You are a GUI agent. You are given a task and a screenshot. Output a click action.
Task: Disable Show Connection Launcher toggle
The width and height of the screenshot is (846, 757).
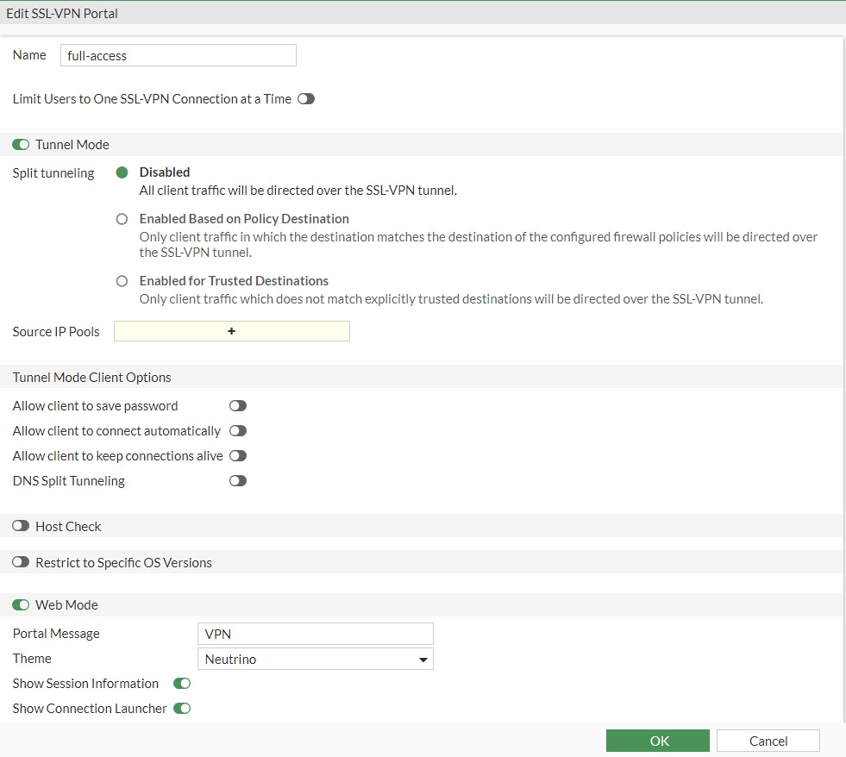[182, 709]
